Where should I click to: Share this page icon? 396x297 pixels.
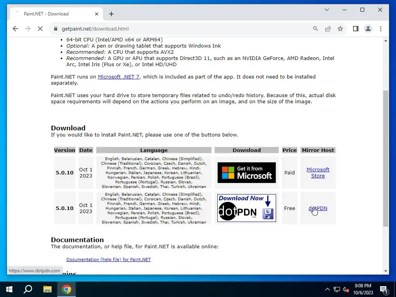pos(328,29)
